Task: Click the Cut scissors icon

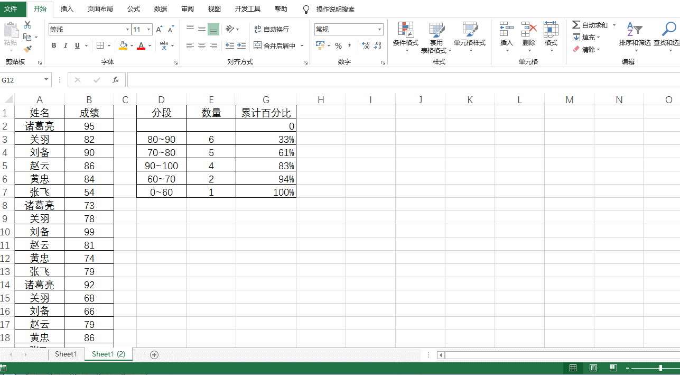Action: click(27, 25)
